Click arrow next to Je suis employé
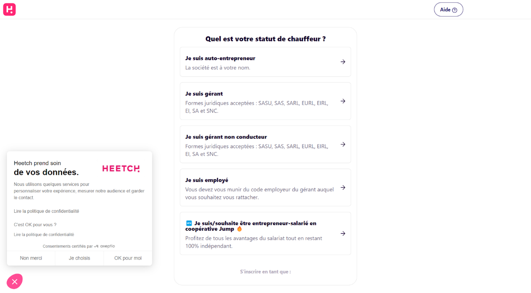Screen dimensions: 531x293 click(343, 187)
